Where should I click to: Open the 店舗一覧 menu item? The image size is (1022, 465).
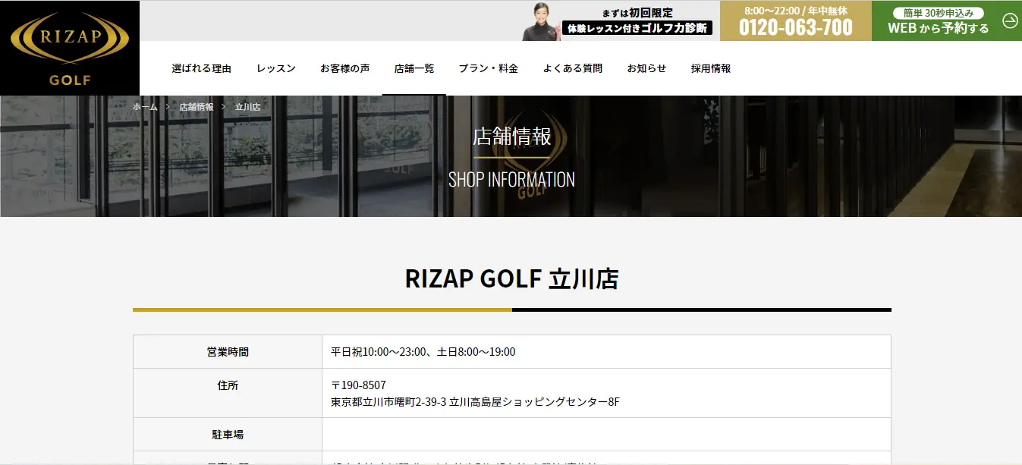coord(414,68)
